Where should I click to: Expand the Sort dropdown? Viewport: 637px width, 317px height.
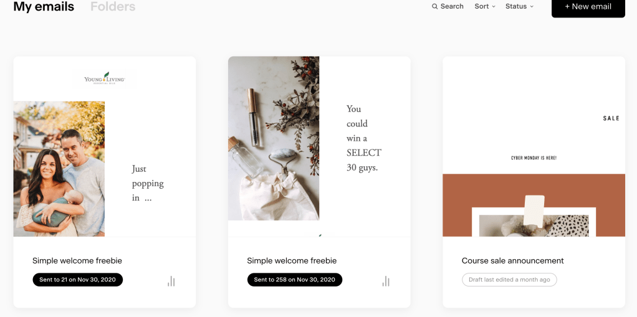pos(485,6)
